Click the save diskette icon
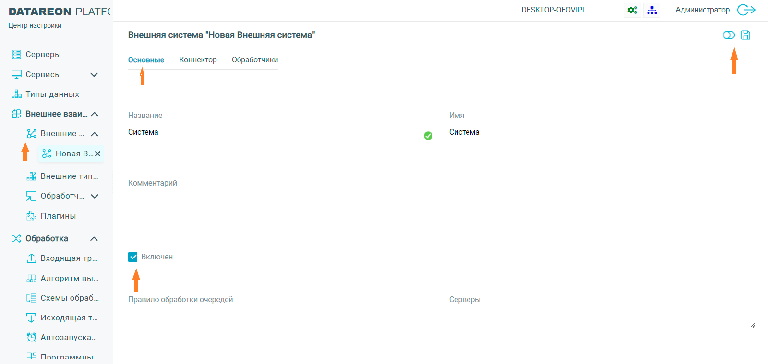 coord(745,35)
